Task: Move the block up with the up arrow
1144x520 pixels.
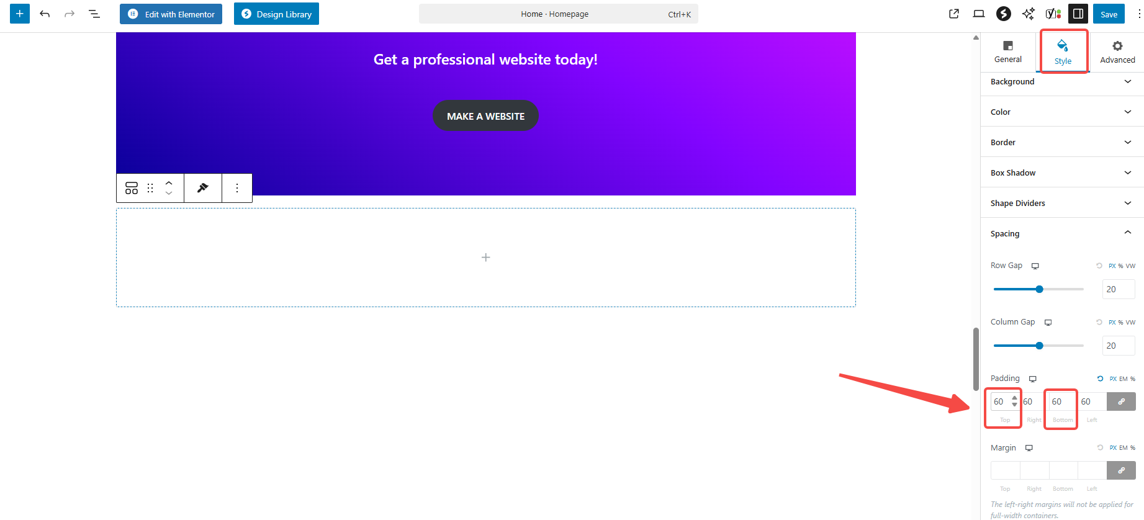Action: click(169, 182)
